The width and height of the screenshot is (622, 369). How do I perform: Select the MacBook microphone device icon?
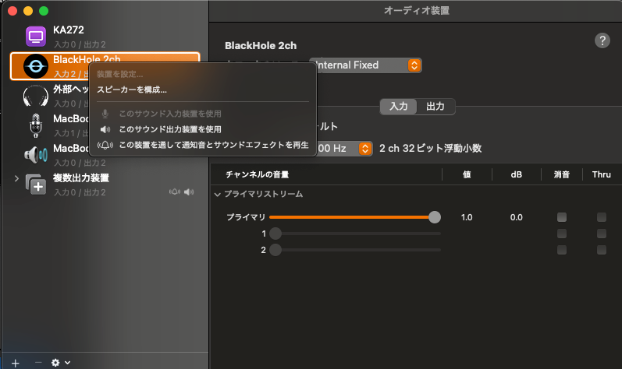tap(36, 125)
